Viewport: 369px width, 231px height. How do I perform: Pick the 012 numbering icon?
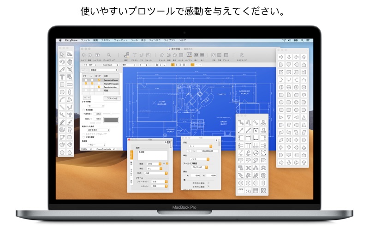tap(248, 191)
